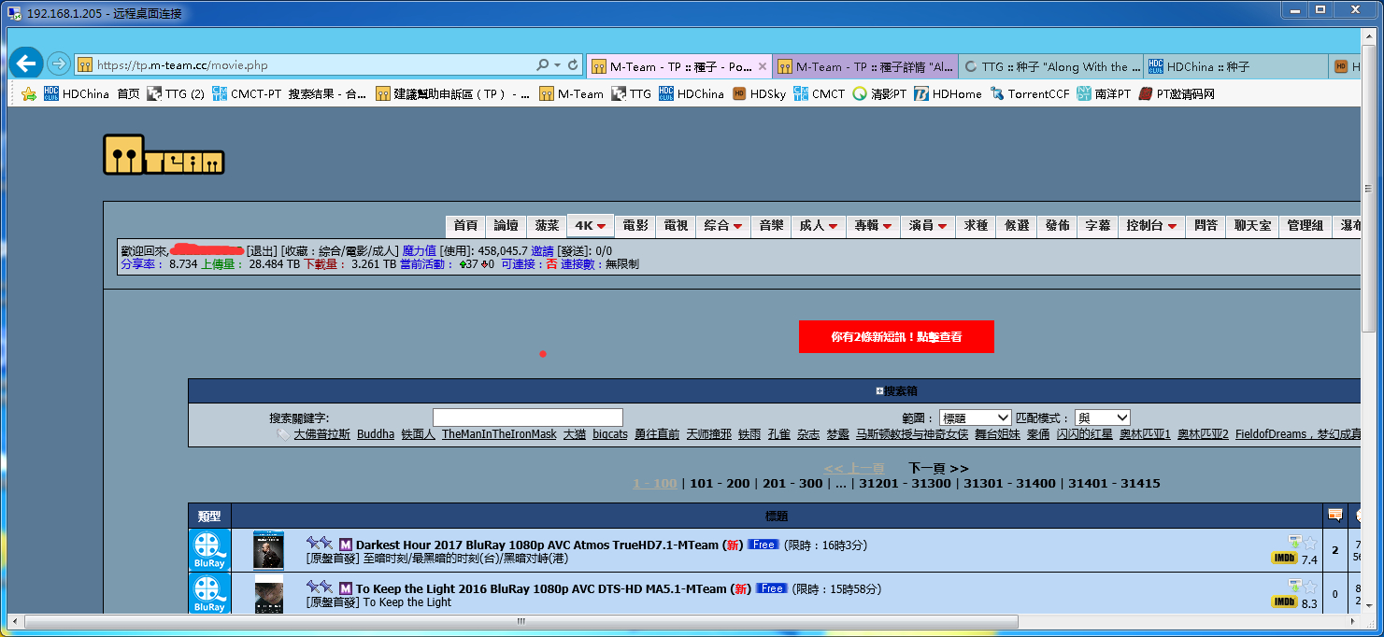The width and height of the screenshot is (1384, 637).
Task: Click the To Keep the Light poster thumbnail
Action: point(268,594)
